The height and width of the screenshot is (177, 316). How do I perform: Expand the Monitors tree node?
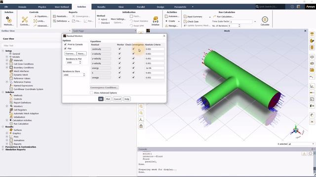[7, 106]
